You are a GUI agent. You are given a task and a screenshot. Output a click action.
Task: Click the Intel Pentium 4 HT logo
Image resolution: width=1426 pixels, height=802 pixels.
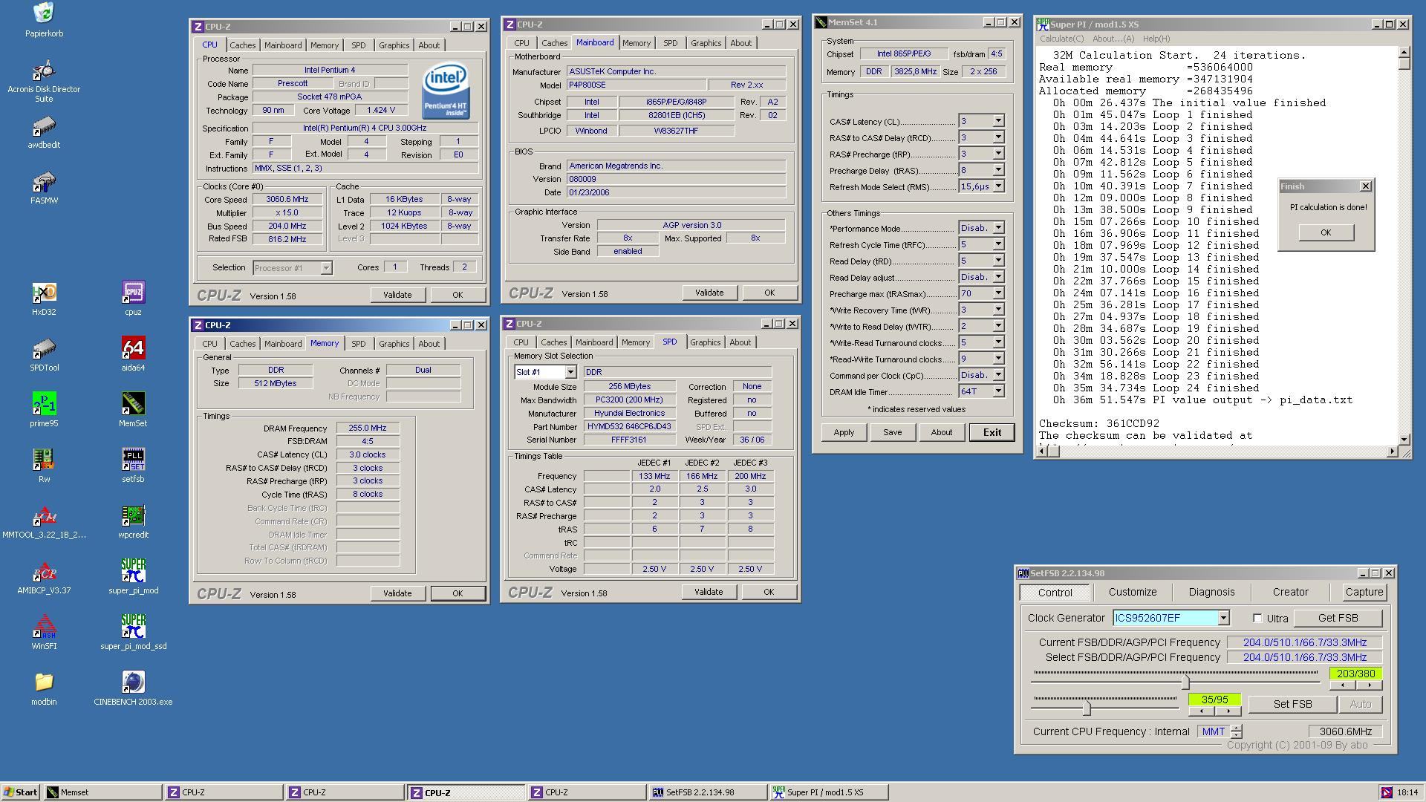(x=446, y=91)
